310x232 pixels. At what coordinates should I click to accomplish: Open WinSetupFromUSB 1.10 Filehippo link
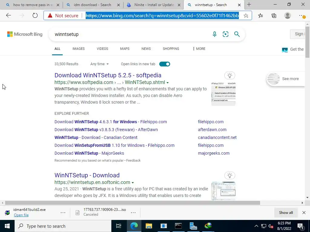[114, 145]
